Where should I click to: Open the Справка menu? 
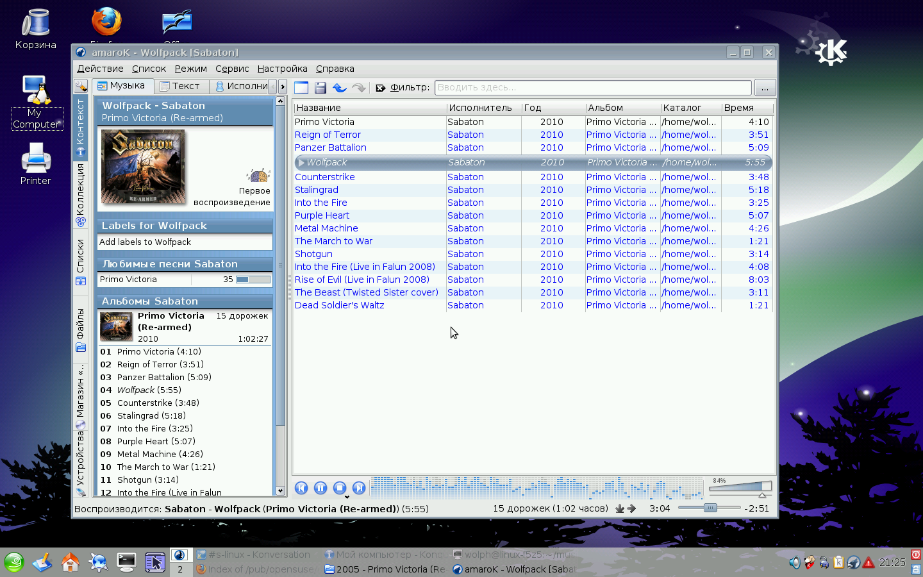pyautogui.click(x=335, y=69)
